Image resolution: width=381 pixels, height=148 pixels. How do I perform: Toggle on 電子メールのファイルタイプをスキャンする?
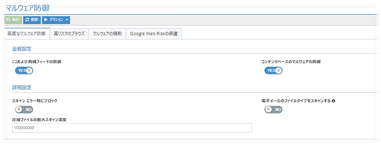[x=273, y=110]
